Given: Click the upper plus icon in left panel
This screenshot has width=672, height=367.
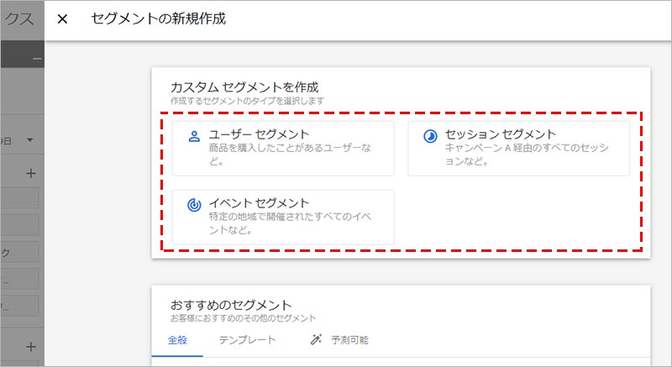Looking at the screenshot, I should tap(32, 174).
